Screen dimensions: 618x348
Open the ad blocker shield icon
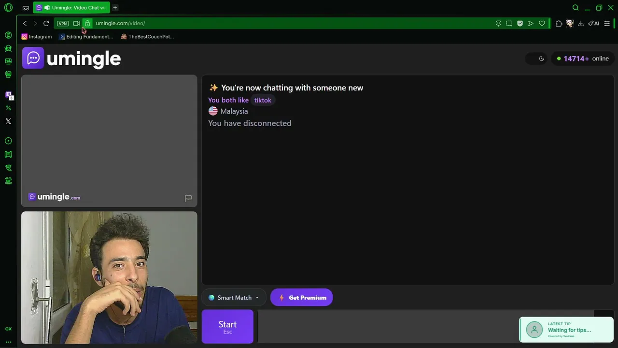tap(520, 23)
